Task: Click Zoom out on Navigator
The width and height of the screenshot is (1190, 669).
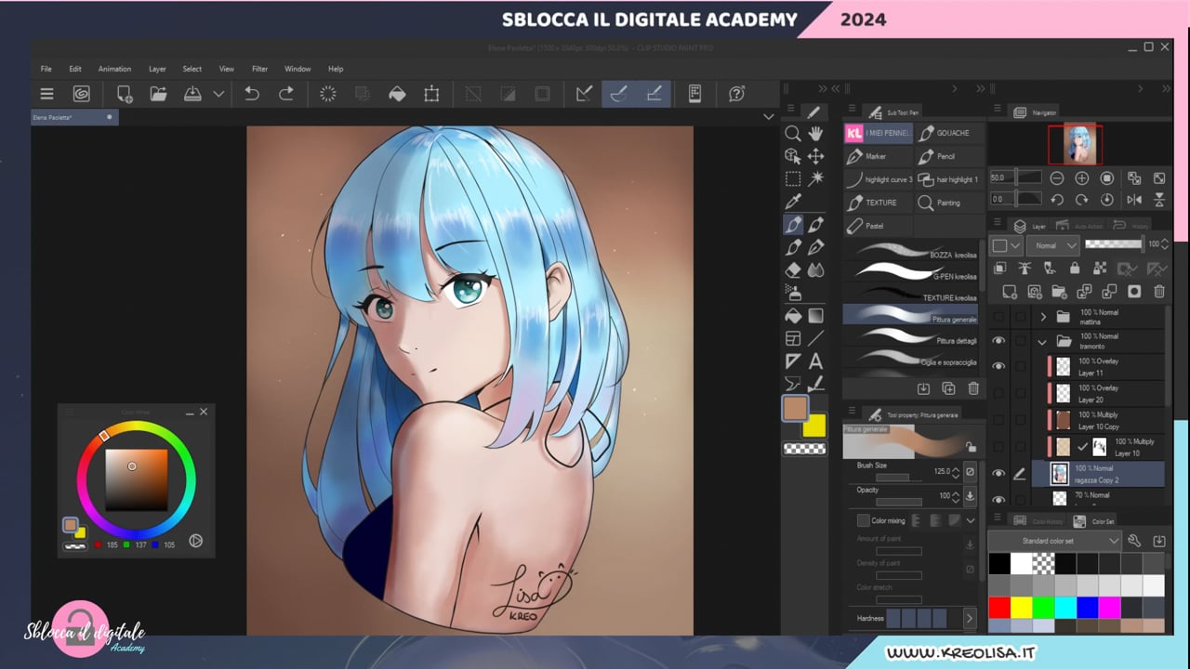Action: point(1057,177)
